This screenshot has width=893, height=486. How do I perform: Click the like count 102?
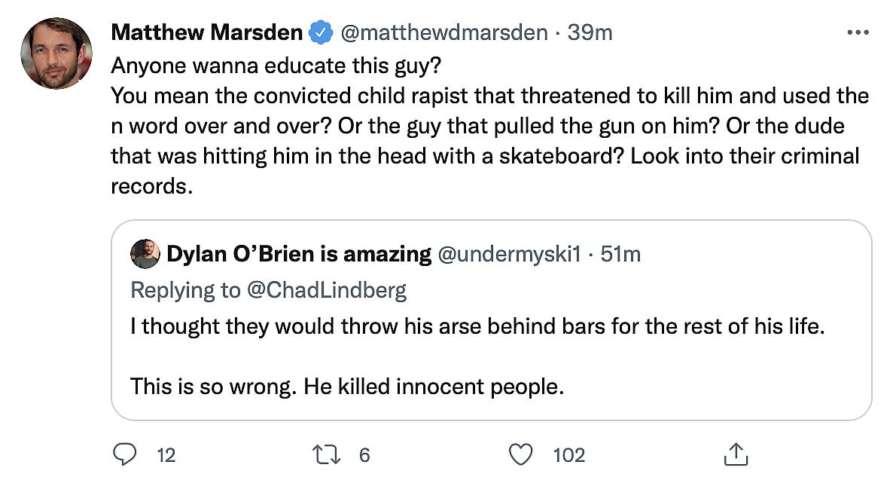point(568,455)
